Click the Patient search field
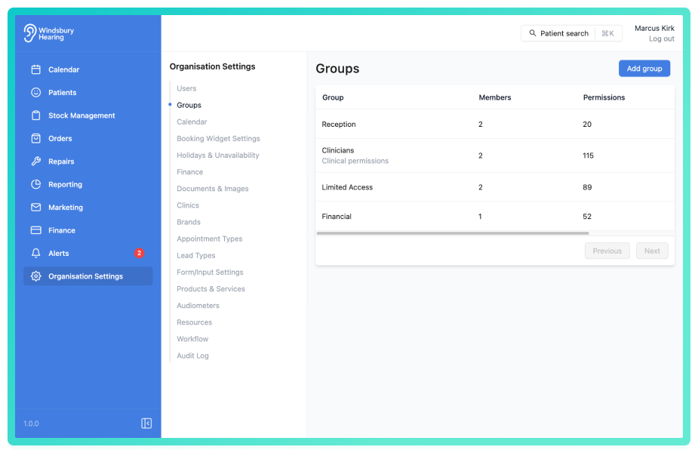698x453 pixels. [x=571, y=33]
